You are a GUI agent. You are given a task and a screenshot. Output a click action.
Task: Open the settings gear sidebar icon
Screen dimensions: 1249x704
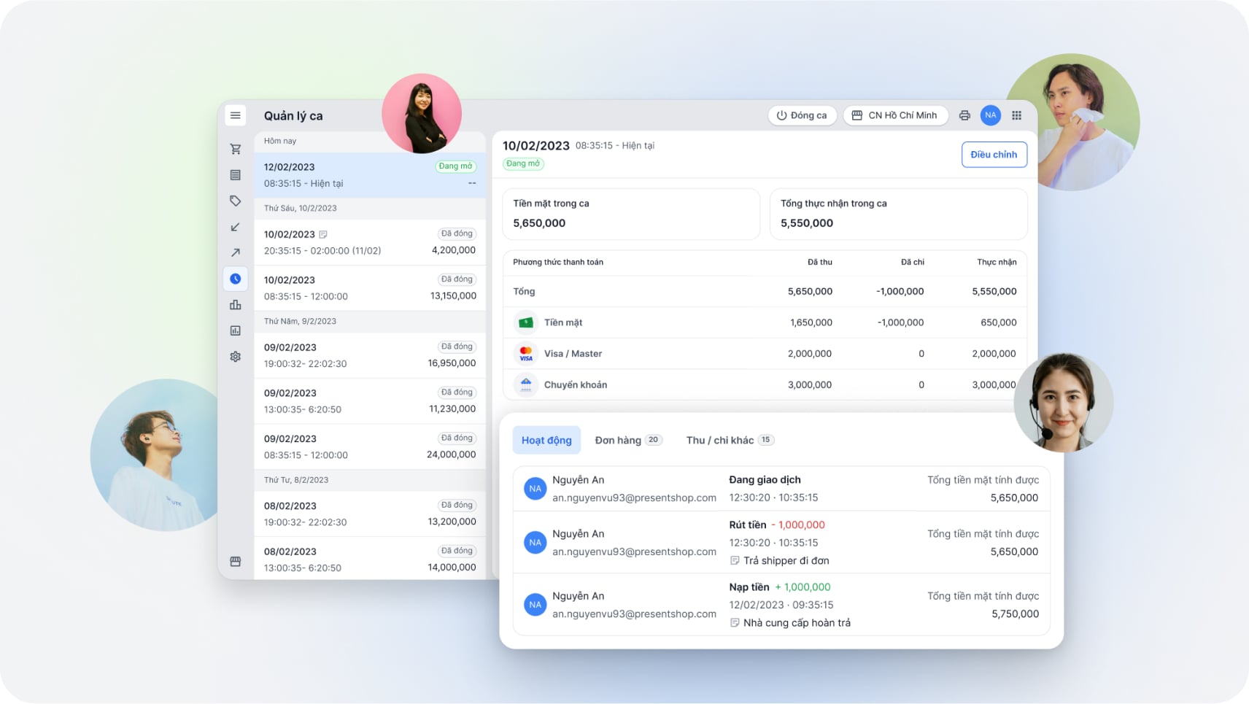235,357
